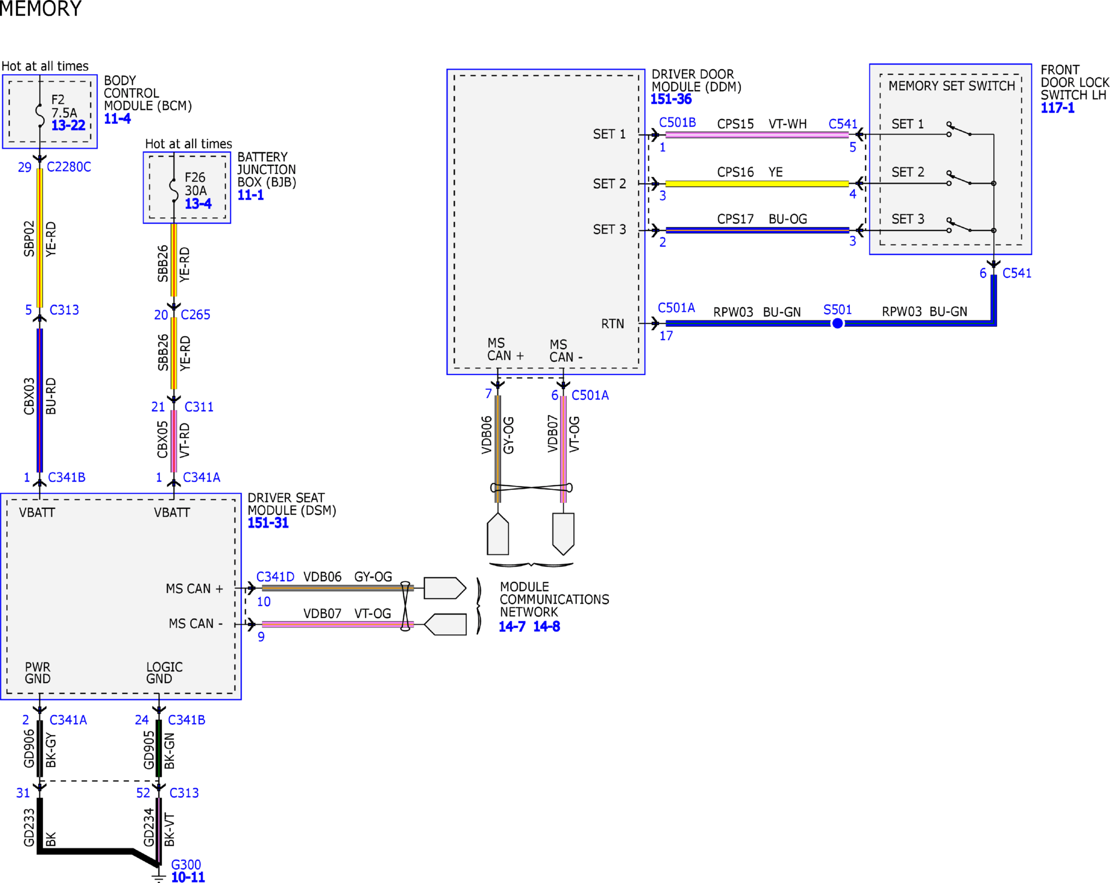The width and height of the screenshot is (1110, 883).
Task: Open network page reference 14-8
Action: coord(546,627)
